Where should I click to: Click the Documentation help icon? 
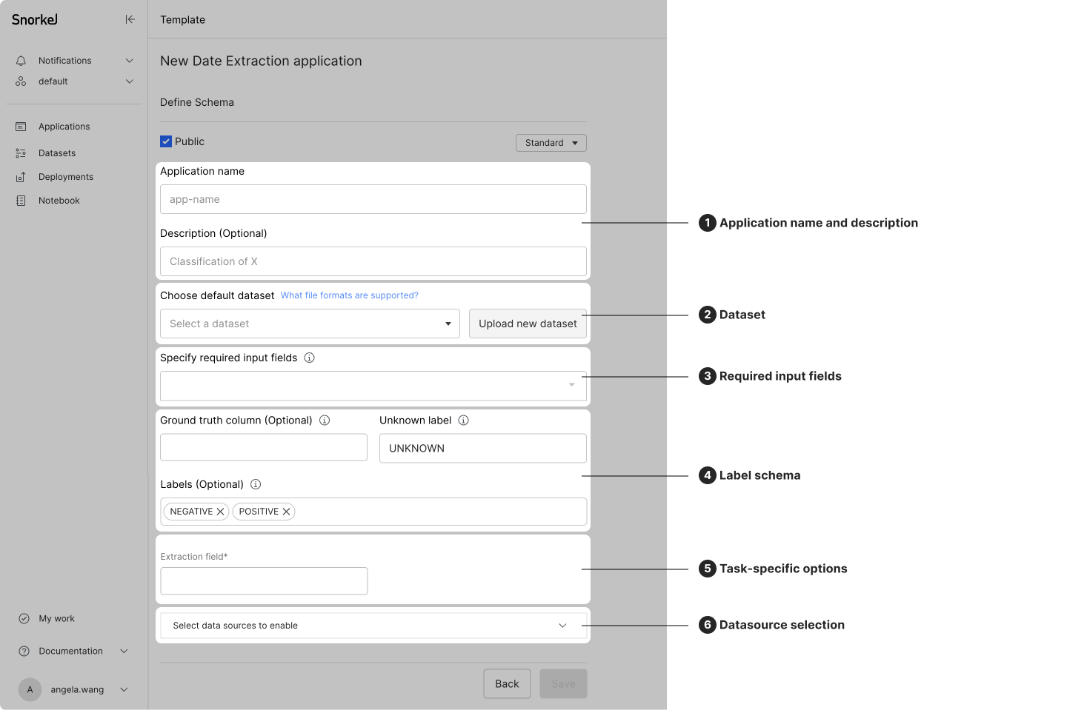pyautogui.click(x=24, y=651)
